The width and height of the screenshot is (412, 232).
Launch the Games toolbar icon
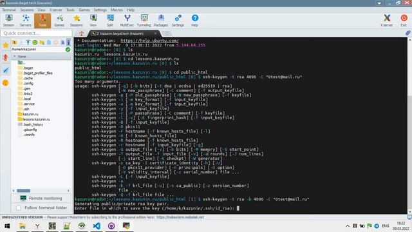point(59,21)
